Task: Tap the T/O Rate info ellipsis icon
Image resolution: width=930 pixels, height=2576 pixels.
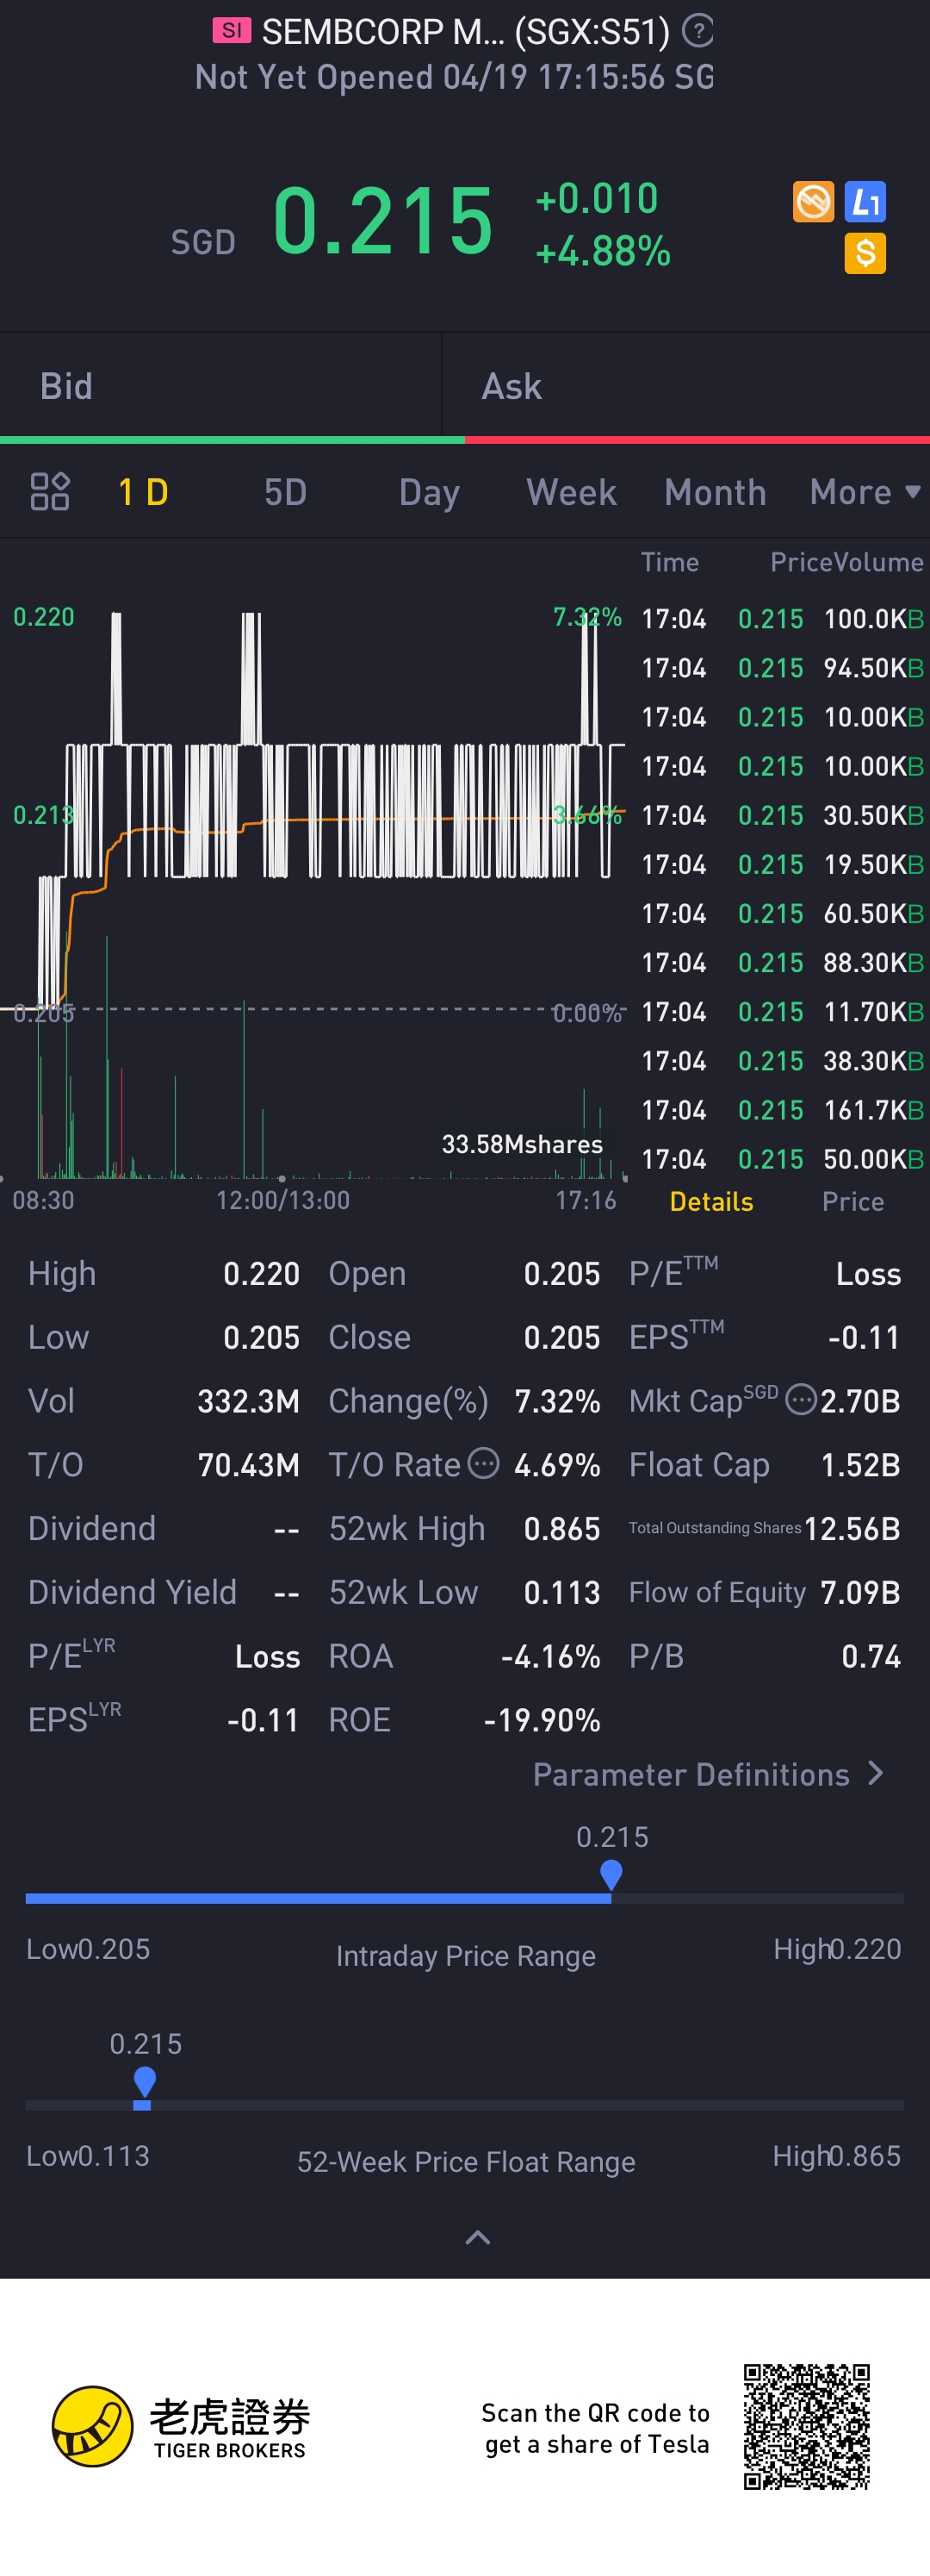Action: coord(483,1464)
